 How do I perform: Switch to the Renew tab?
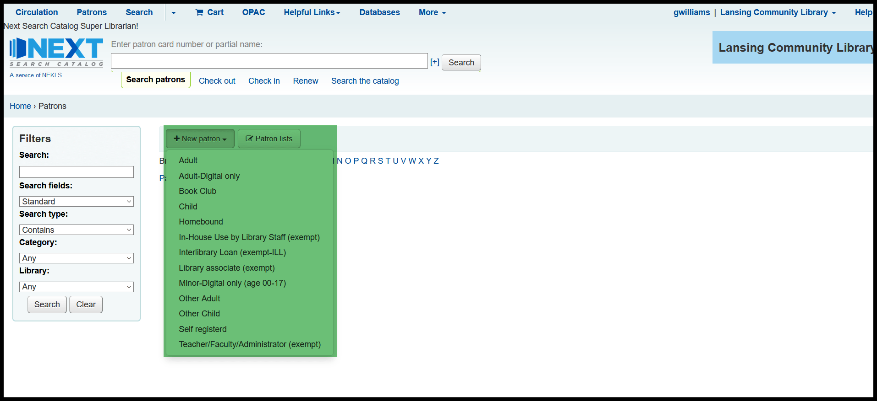tap(306, 81)
